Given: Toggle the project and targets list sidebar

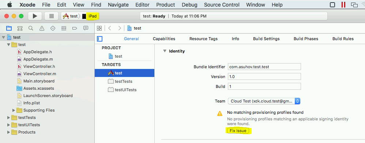Looking at the screenshot, I should click(x=99, y=39).
